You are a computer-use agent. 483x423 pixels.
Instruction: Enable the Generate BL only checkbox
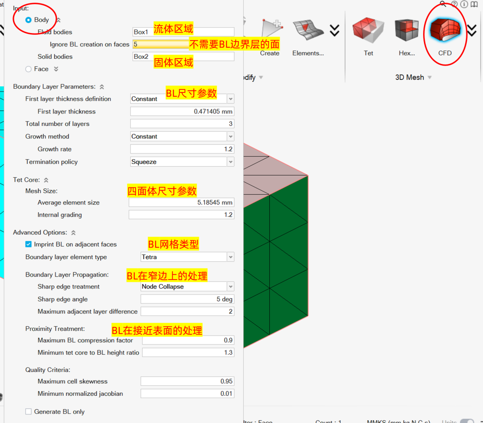click(28, 411)
